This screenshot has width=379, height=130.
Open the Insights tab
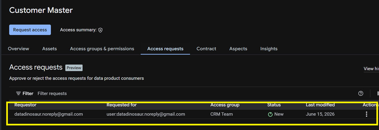(x=269, y=49)
